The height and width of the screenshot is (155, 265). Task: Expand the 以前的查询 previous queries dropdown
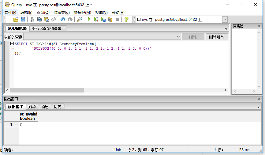pos(178,37)
